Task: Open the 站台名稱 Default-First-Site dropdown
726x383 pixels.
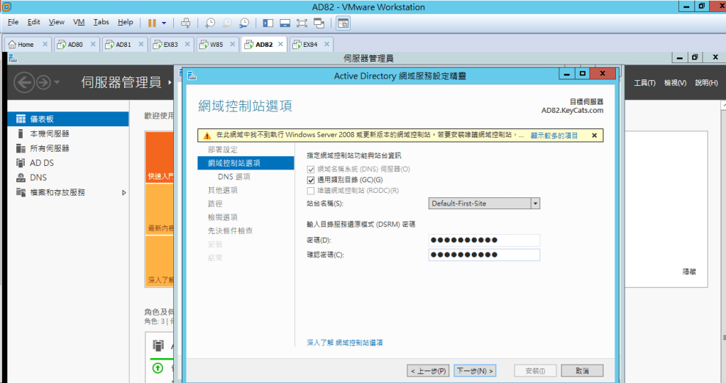Action: (x=535, y=204)
